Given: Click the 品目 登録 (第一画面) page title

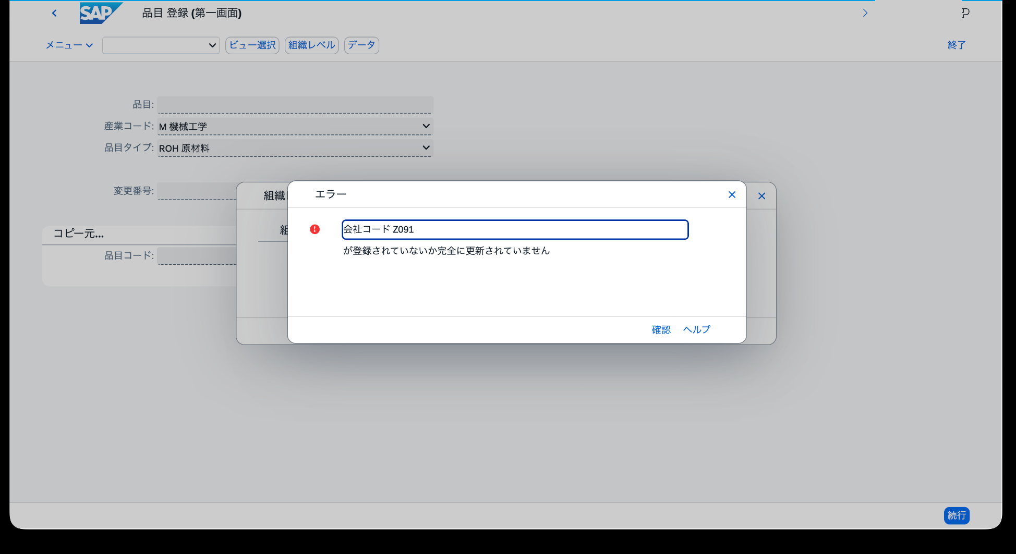Looking at the screenshot, I should click(x=192, y=13).
